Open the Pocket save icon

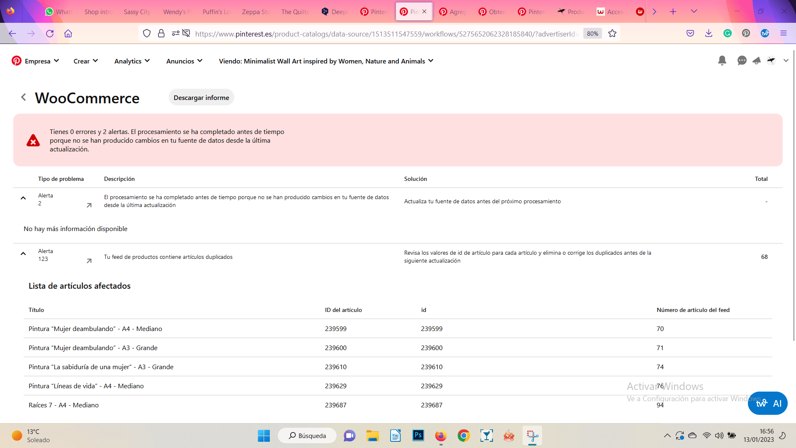[690, 34]
